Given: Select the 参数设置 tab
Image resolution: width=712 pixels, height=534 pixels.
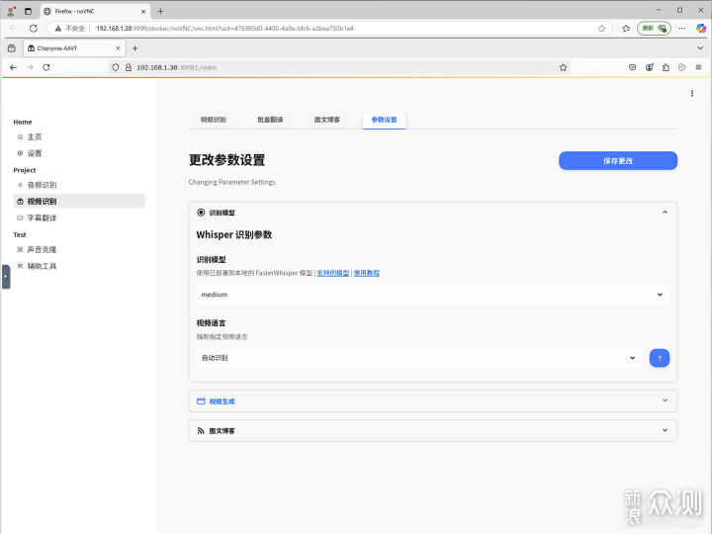Looking at the screenshot, I should (384, 120).
